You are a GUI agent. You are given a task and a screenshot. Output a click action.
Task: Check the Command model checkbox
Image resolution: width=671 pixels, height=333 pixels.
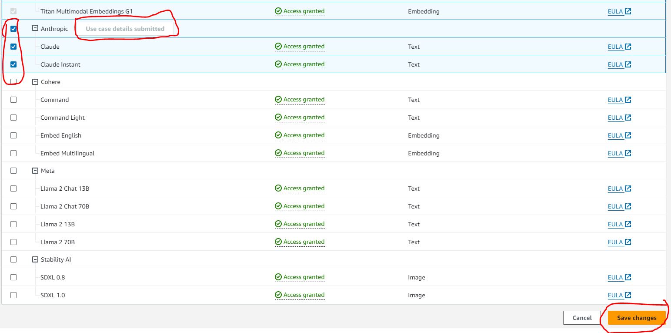point(13,100)
